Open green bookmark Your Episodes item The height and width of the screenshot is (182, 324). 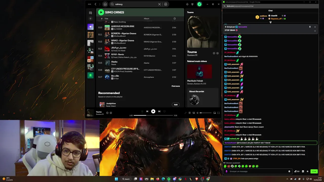90,75
